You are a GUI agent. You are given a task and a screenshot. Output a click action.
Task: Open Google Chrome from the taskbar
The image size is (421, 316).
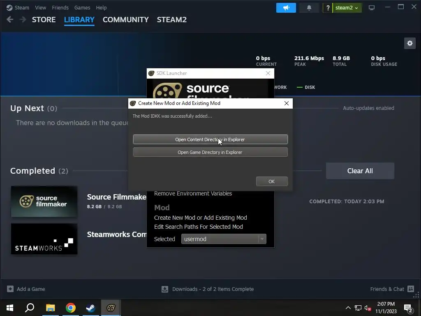(x=70, y=308)
